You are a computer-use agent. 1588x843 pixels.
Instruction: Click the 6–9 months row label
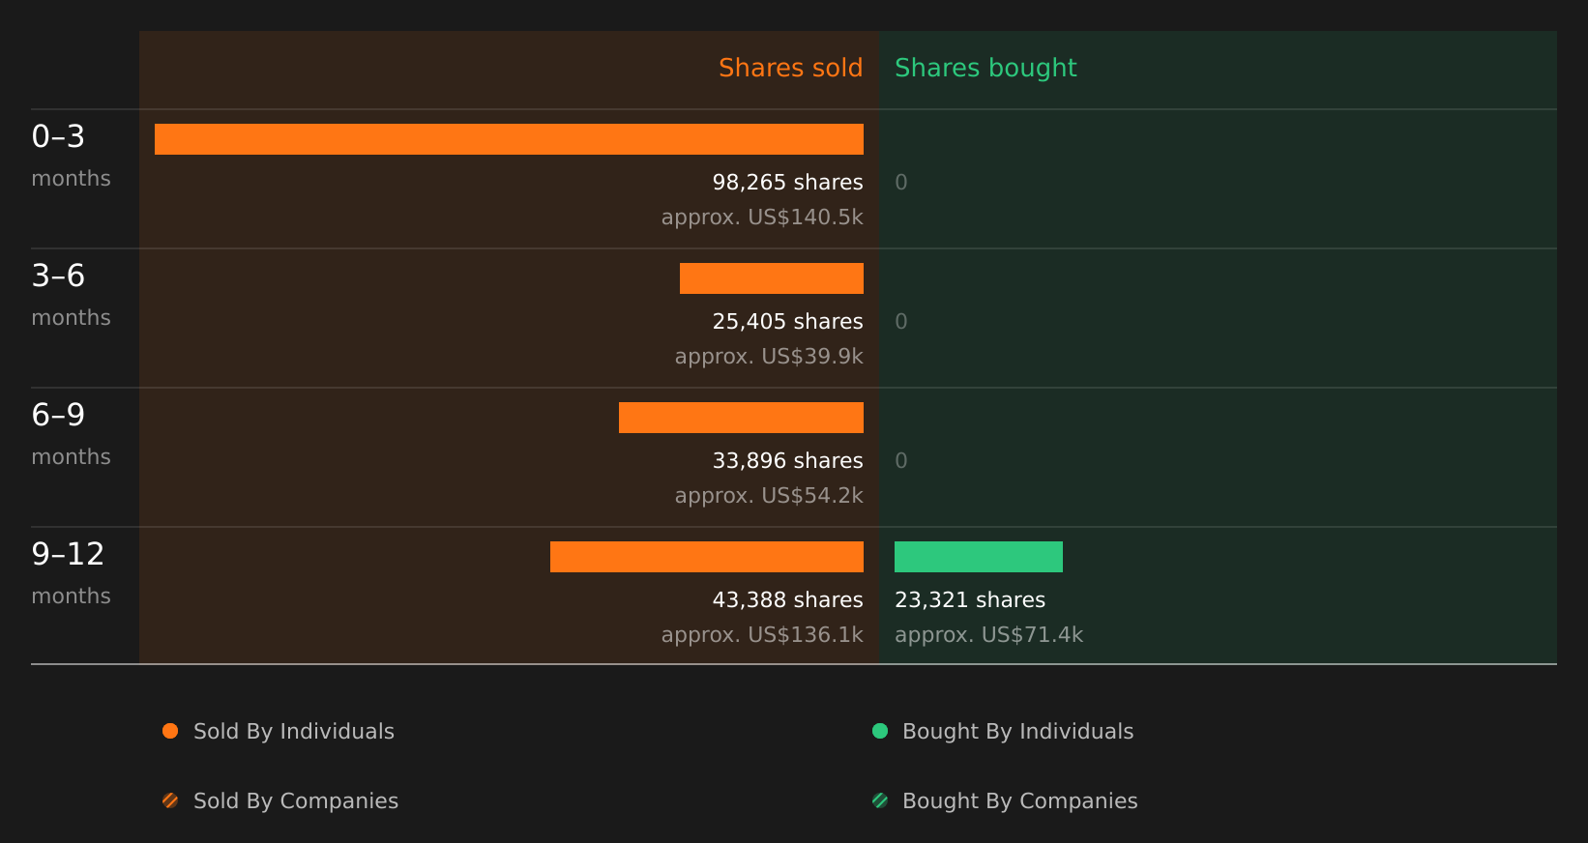tap(71, 433)
